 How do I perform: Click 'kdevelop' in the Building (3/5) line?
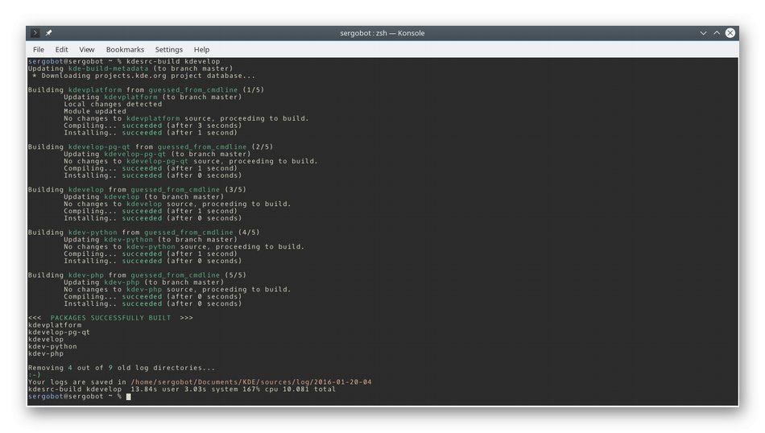pos(86,190)
